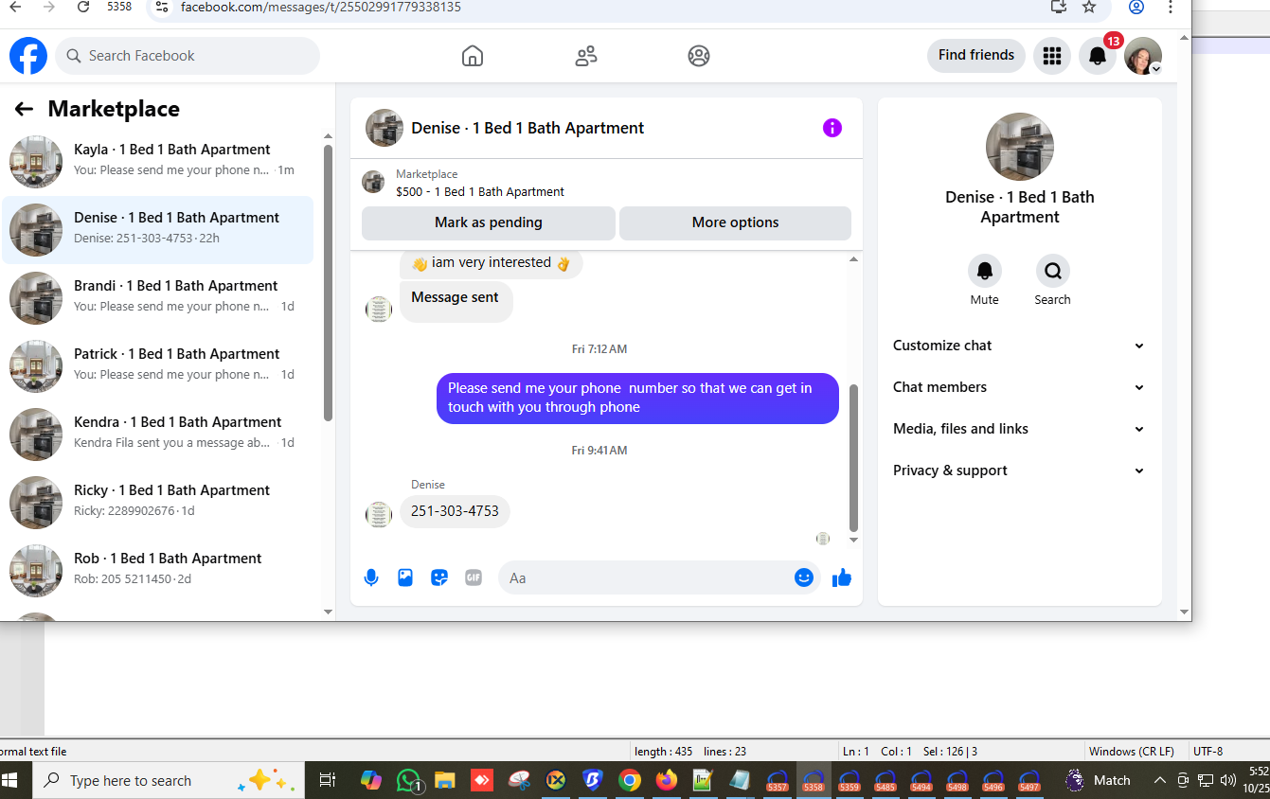Expand the Privacy & support section
This screenshot has width=1270, height=799.
[1019, 471]
